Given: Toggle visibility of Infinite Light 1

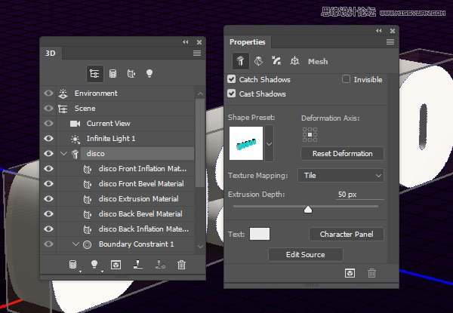Looking at the screenshot, I should [x=48, y=138].
